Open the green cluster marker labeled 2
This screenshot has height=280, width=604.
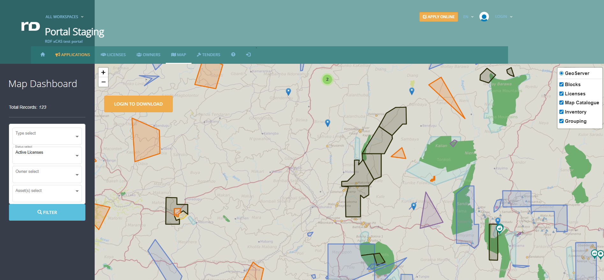pos(327,79)
